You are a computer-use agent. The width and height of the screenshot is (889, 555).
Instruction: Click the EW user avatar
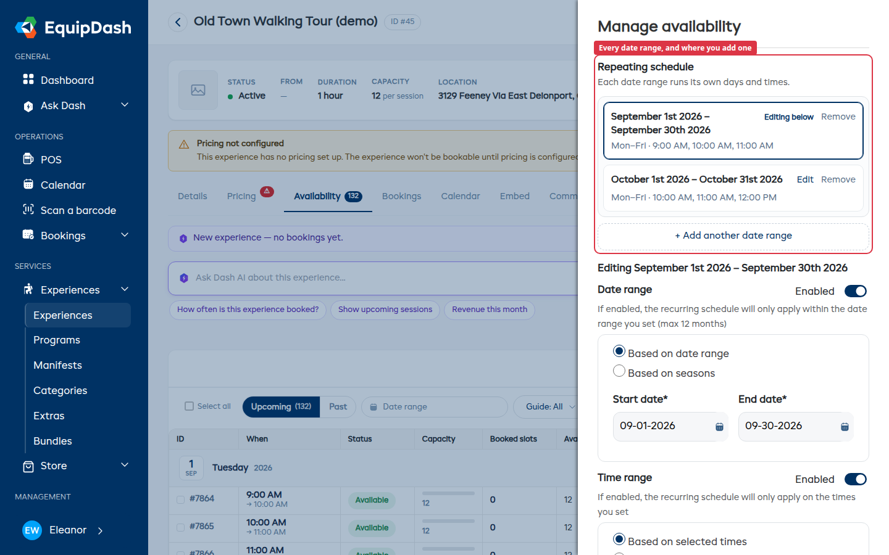point(32,530)
